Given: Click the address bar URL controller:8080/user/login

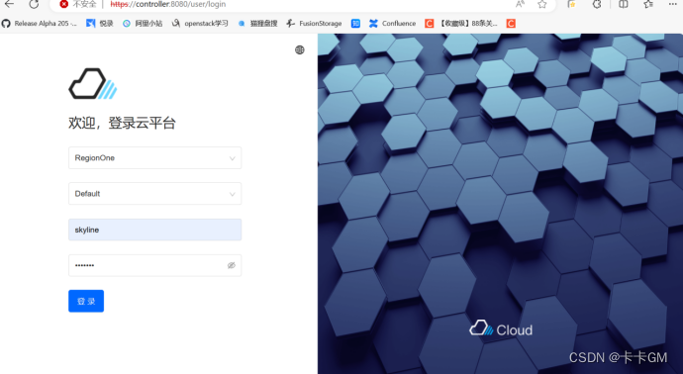Looking at the screenshot, I should (x=168, y=4).
